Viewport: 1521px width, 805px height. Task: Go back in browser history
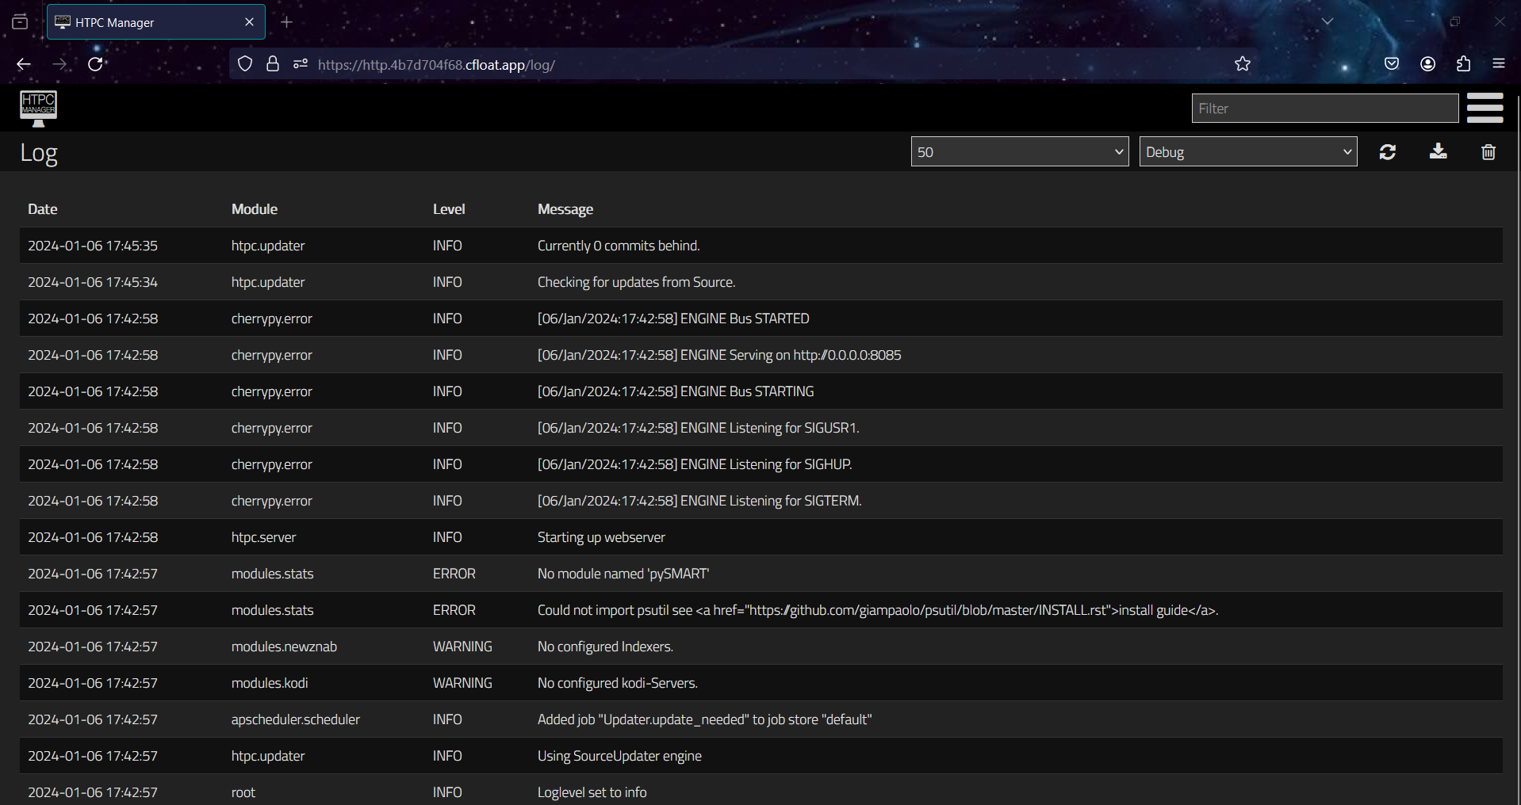point(24,64)
